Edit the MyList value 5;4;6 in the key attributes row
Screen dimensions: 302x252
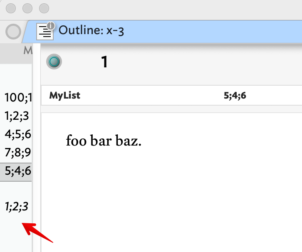tap(235, 96)
